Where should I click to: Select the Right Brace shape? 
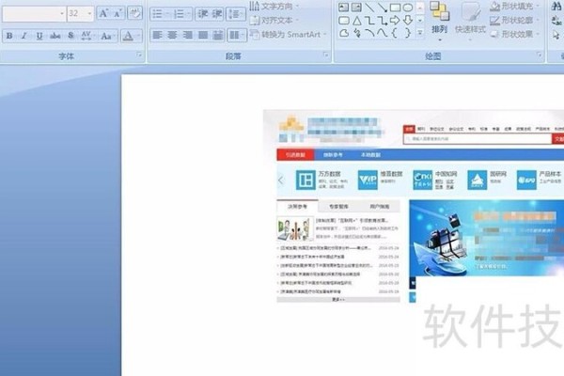pos(408,33)
